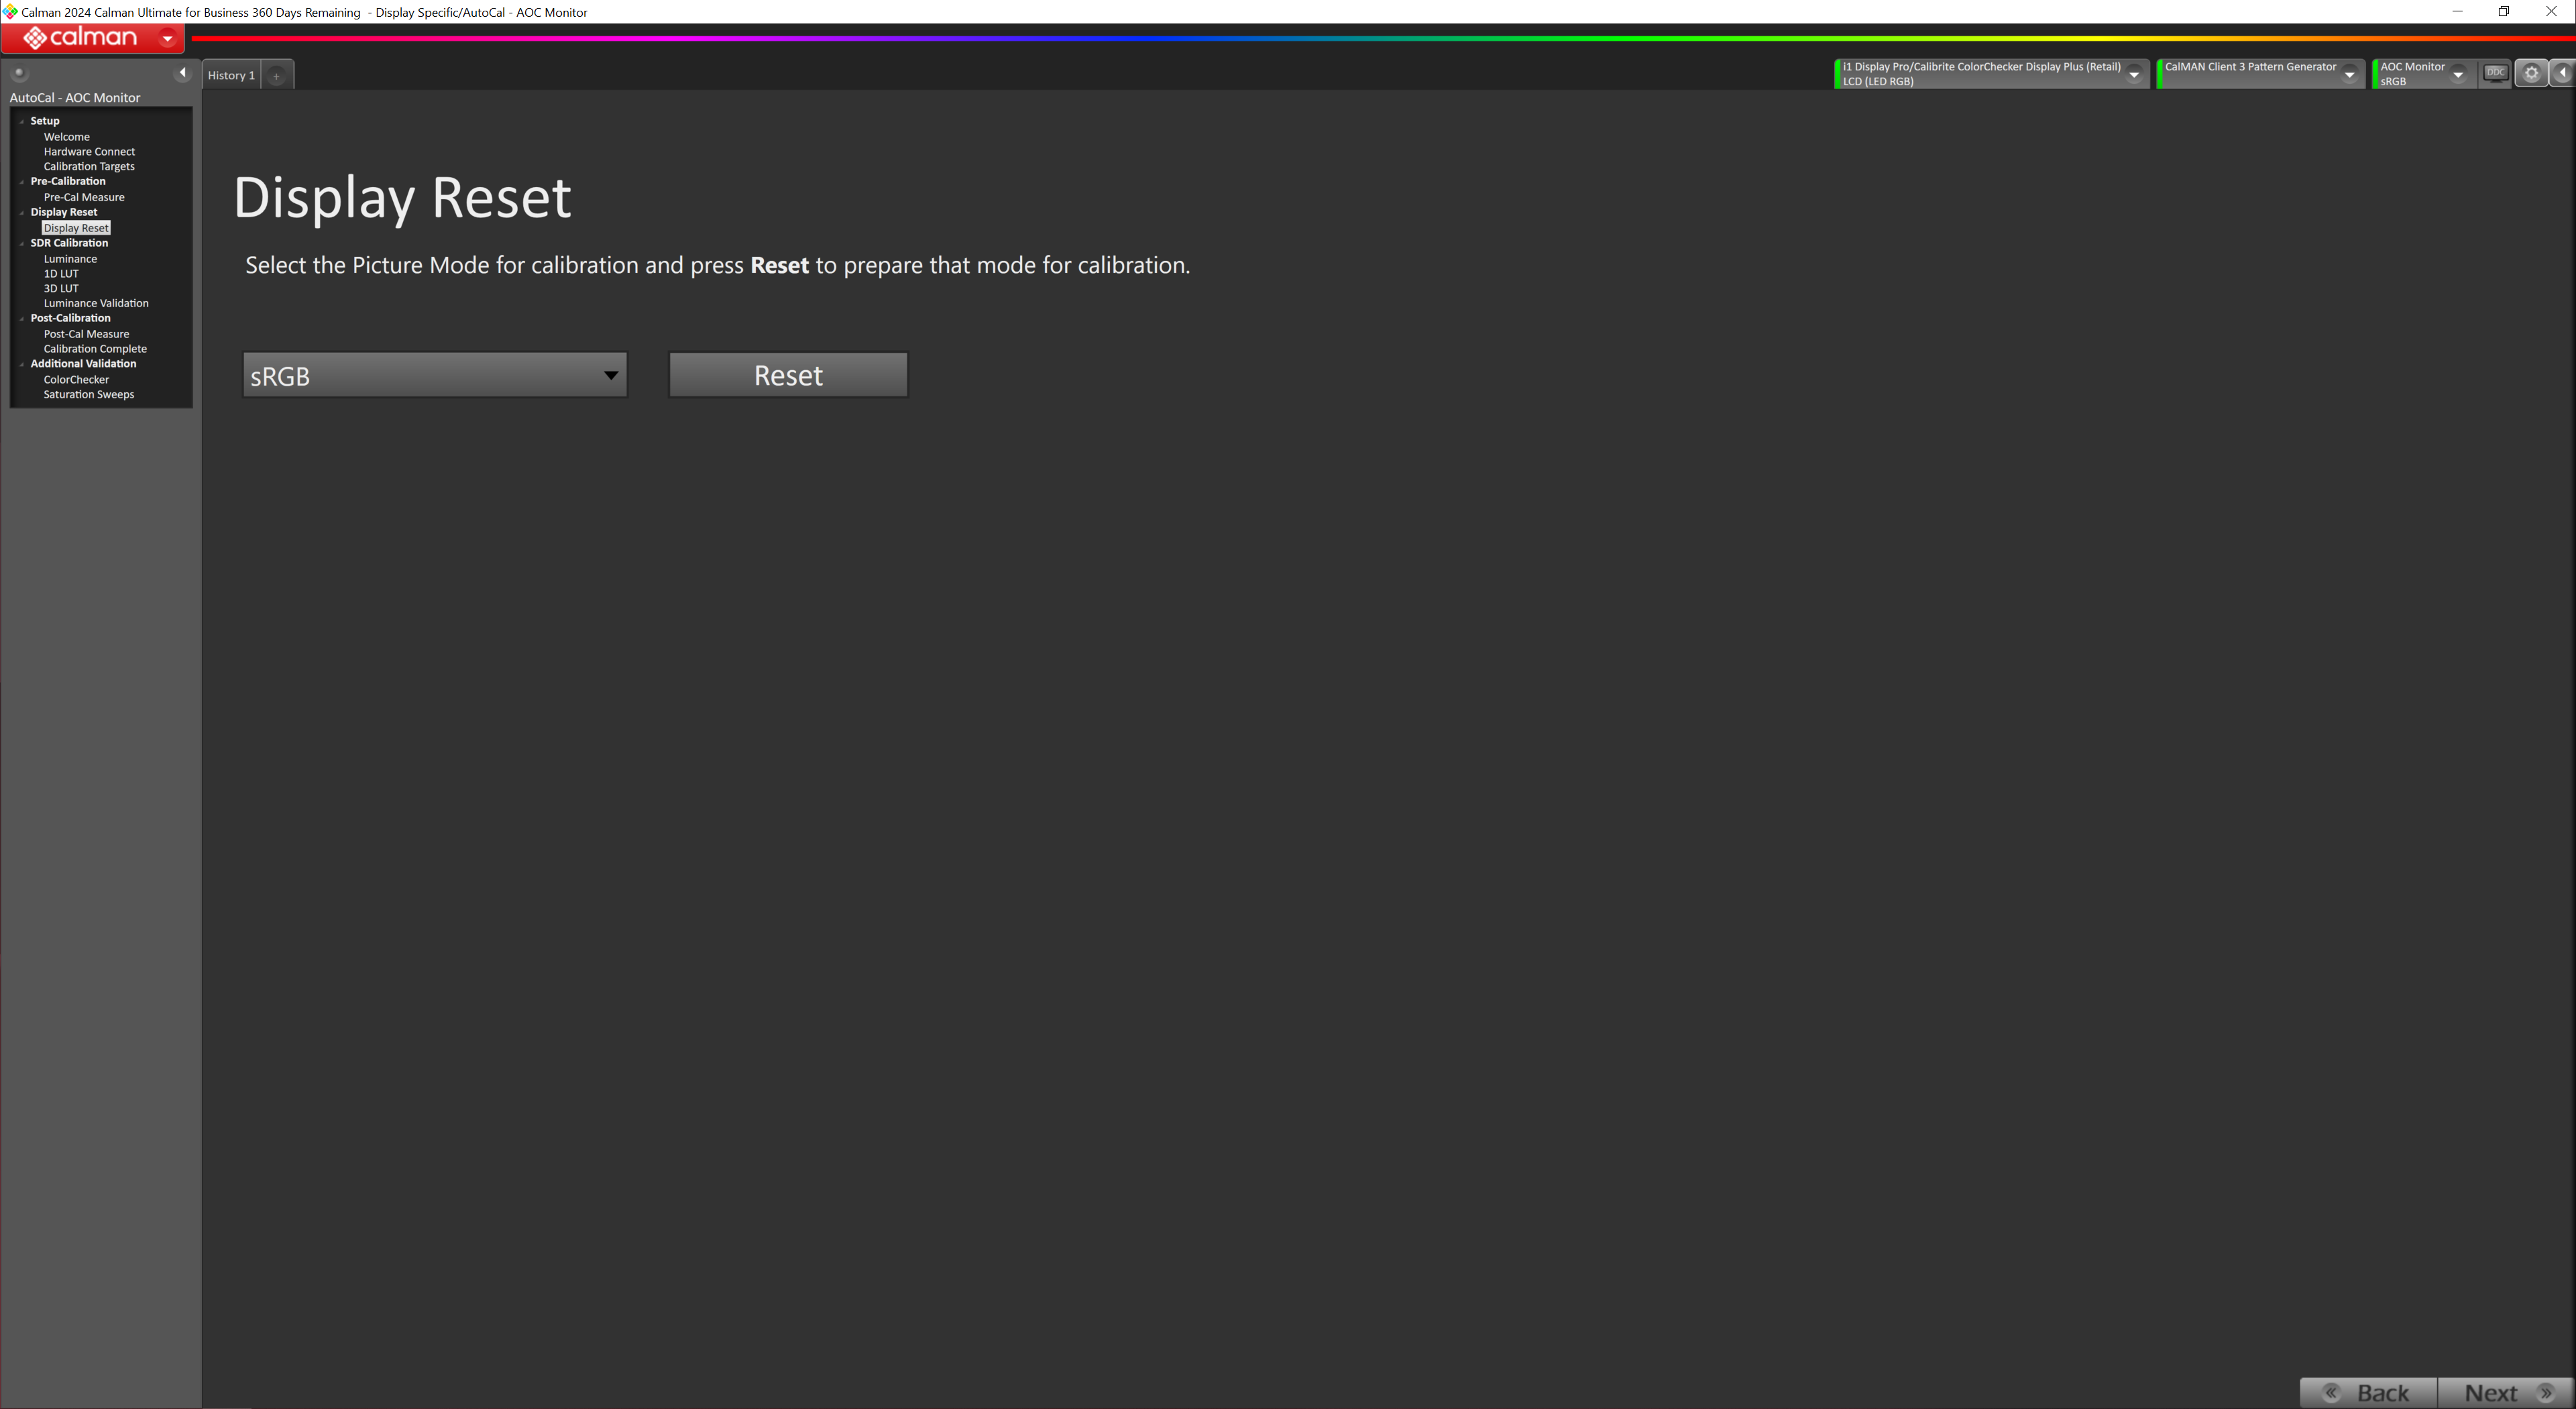Expand the CalMAN Client 3 Pattern Generator dropdown
This screenshot has width=2576, height=1409.
pyautogui.click(x=2349, y=75)
